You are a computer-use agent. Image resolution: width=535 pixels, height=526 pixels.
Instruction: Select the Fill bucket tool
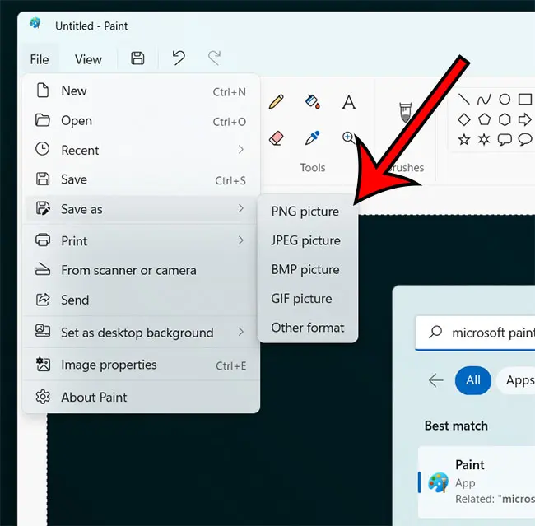click(x=312, y=101)
